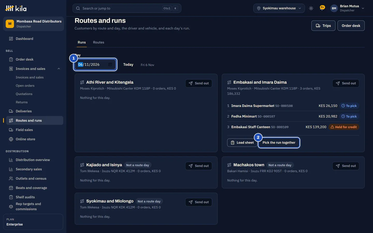
Task: Open the calendar picker in the date field
Action: pos(110,64)
